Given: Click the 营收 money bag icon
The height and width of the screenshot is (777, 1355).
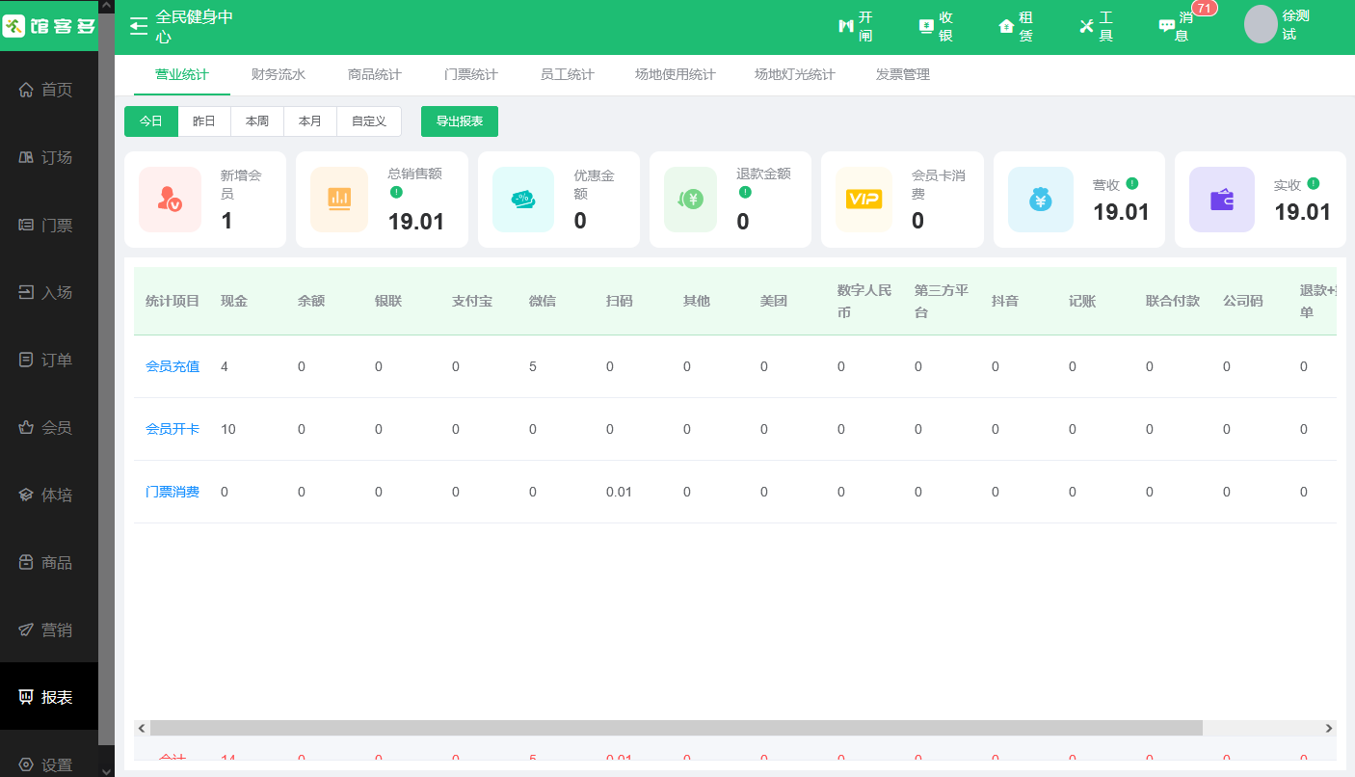Looking at the screenshot, I should 1041,200.
